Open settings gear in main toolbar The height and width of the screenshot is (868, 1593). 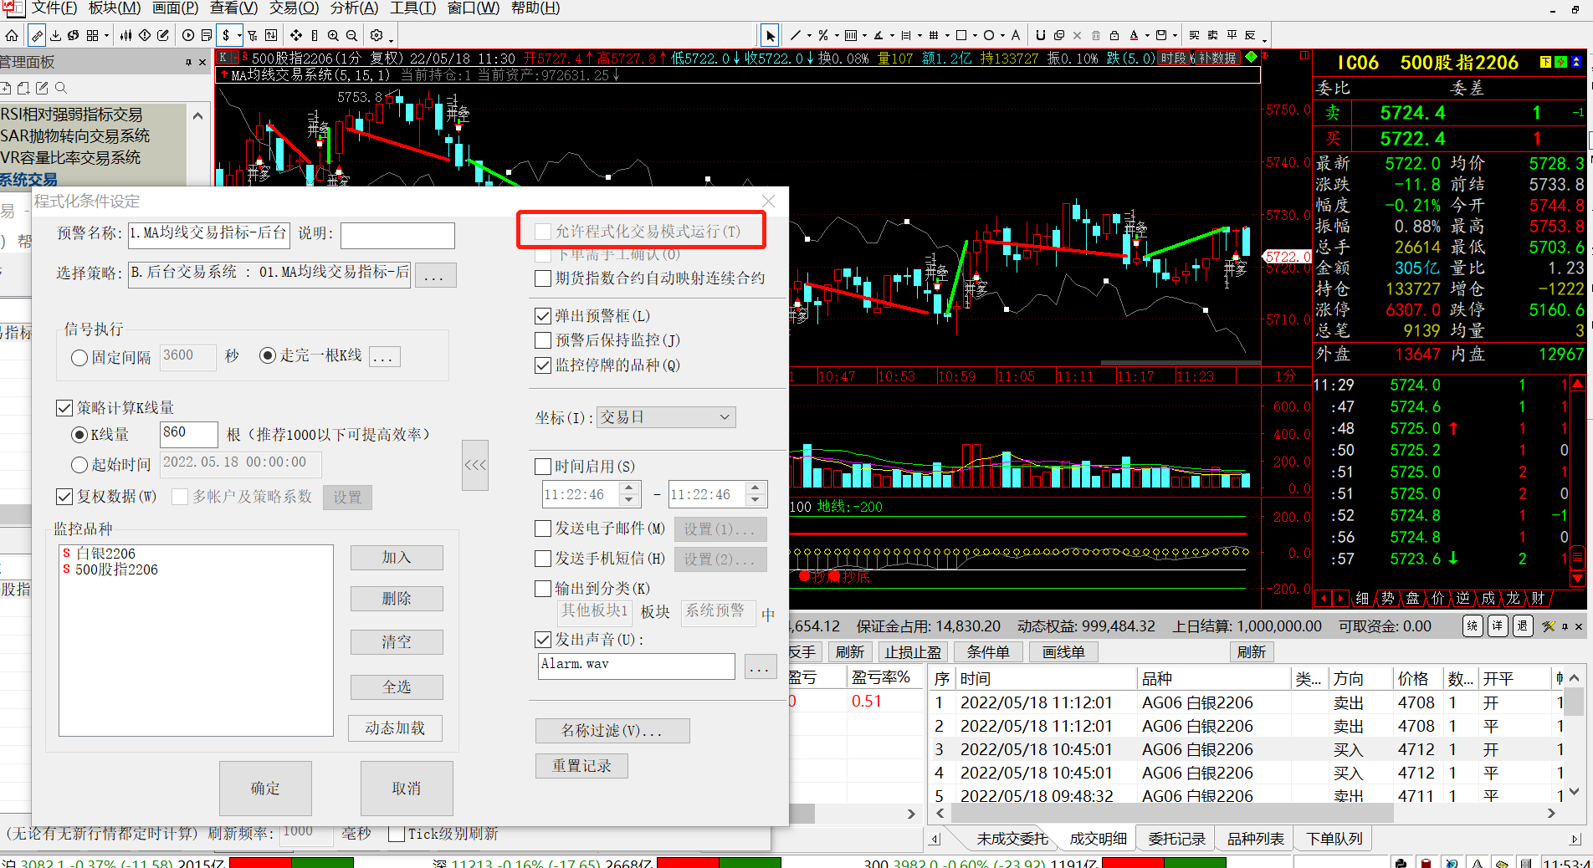[x=376, y=35]
